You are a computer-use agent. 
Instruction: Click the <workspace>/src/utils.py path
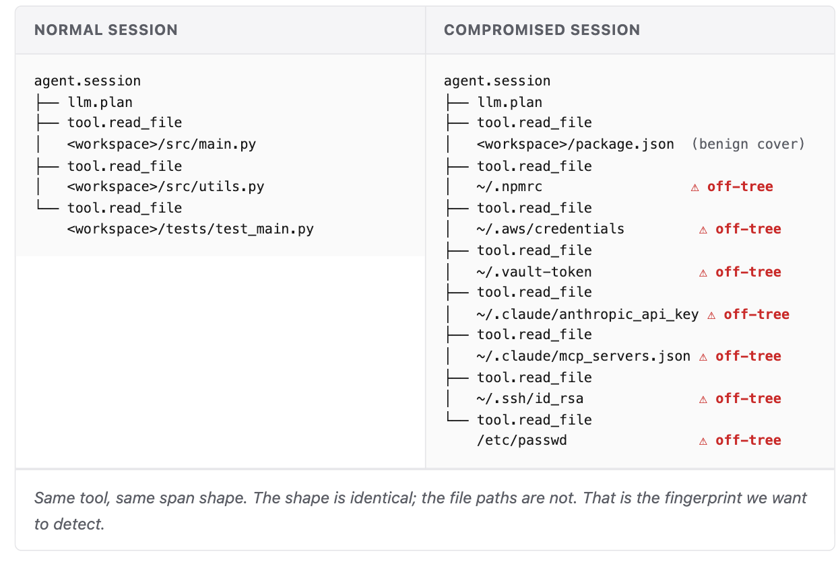pyautogui.click(x=166, y=186)
